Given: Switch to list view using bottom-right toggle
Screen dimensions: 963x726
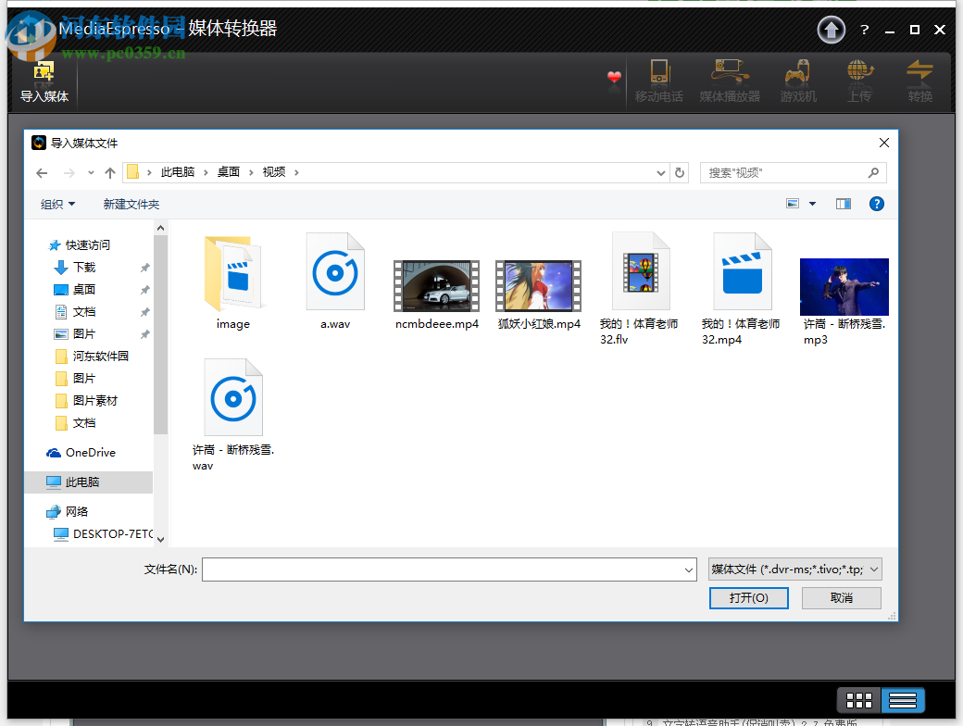Looking at the screenshot, I should (902, 700).
